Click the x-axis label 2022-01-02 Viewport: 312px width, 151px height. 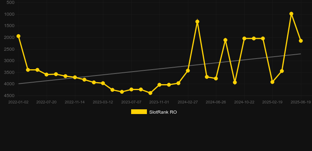18,102
